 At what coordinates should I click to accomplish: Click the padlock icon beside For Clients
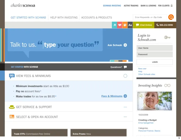pyautogui.click(x=172, y=6)
